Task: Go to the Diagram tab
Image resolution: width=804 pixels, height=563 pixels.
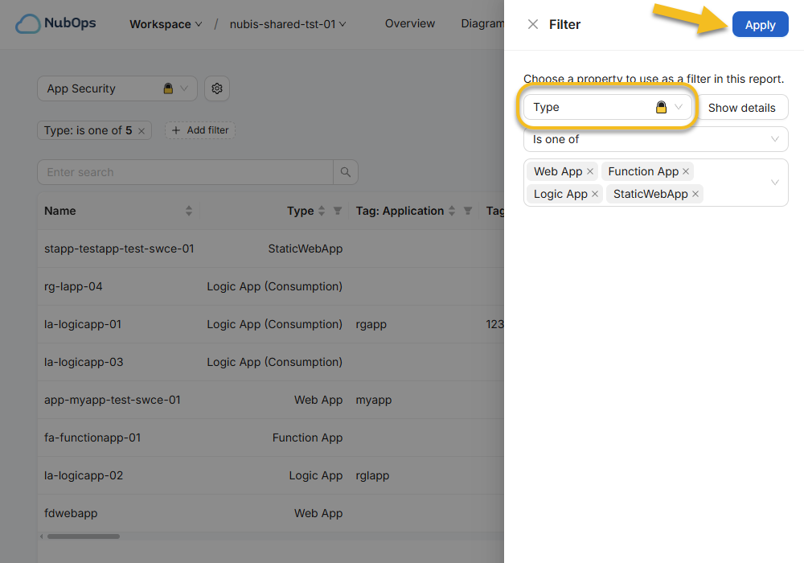Action: (482, 23)
